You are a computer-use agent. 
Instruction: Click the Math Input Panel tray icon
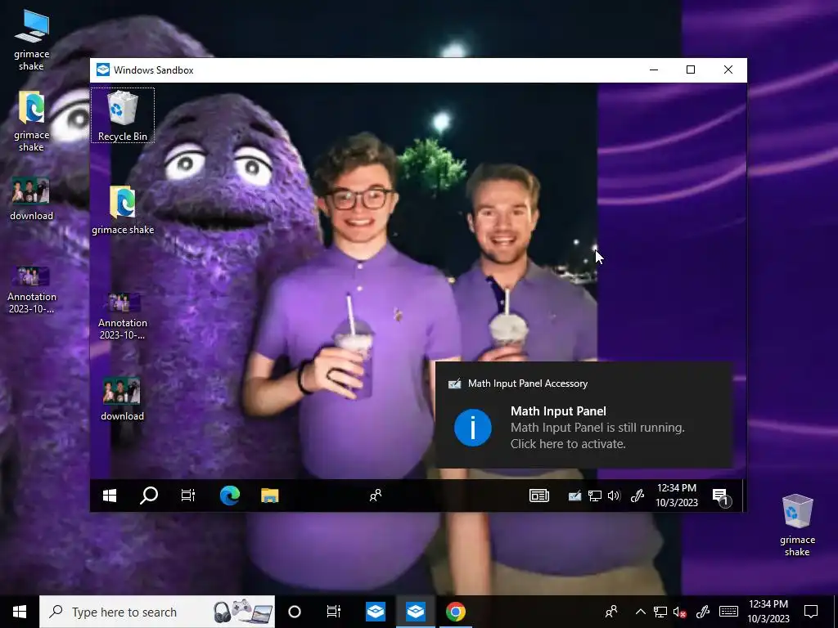coord(574,496)
